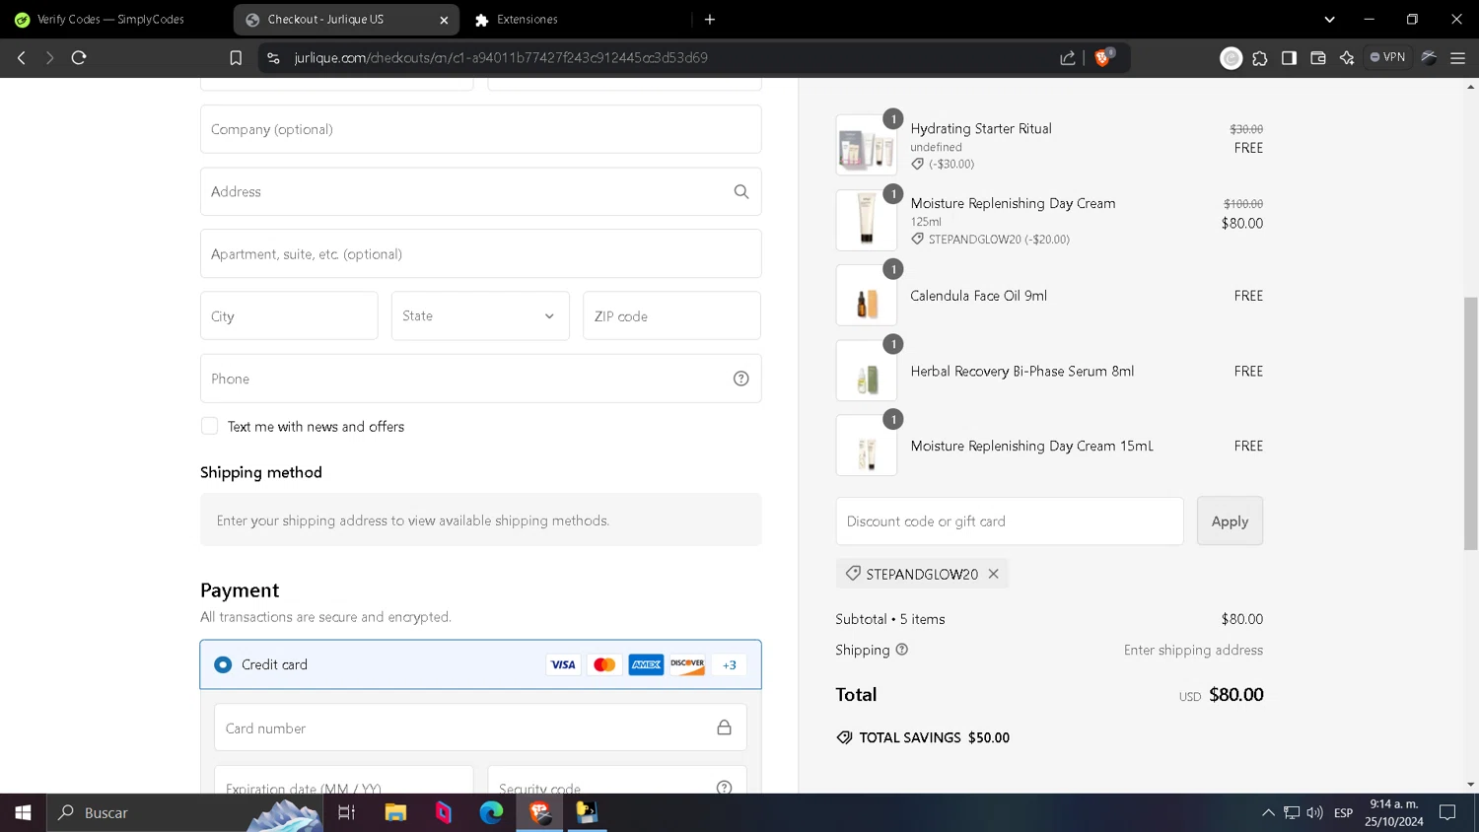Open the Brave Wallet icon
This screenshot has height=832, width=1479.
(x=1318, y=58)
